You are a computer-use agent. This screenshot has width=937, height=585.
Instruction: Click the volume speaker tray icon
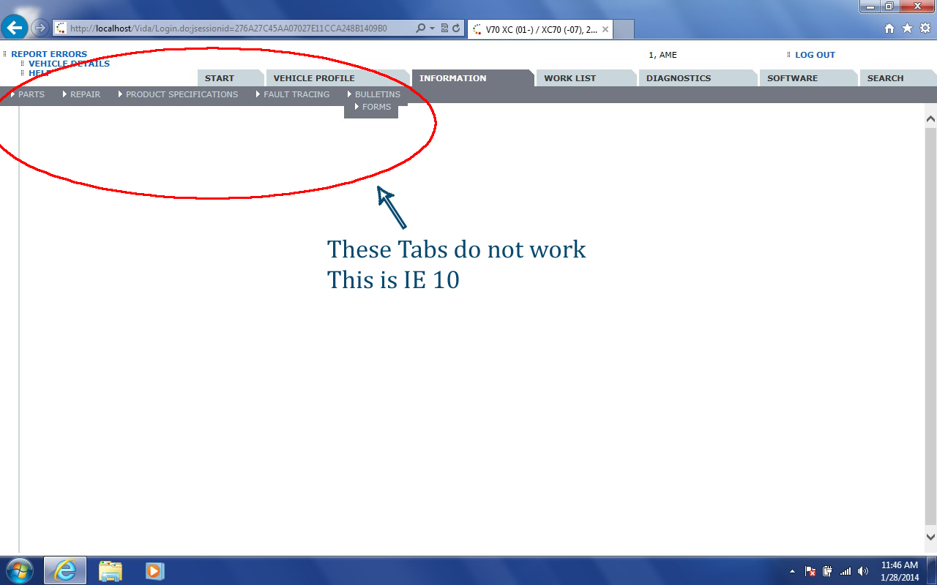[x=863, y=571]
